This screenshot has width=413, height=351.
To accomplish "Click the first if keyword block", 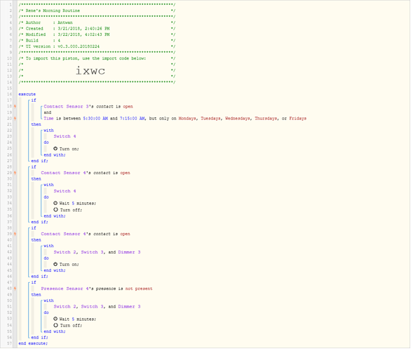I will [x=34, y=101].
